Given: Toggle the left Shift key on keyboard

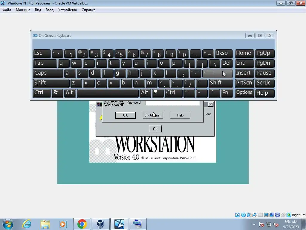Looking at the screenshot, I should 51,83.
